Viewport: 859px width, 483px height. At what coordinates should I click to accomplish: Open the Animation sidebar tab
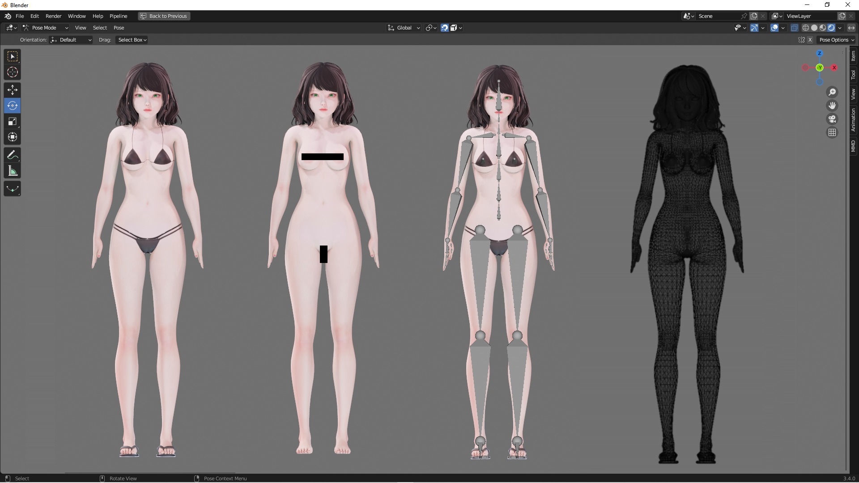pyautogui.click(x=854, y=119)
